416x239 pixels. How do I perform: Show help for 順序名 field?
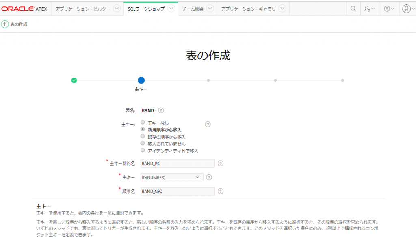[x=221, y=191]
